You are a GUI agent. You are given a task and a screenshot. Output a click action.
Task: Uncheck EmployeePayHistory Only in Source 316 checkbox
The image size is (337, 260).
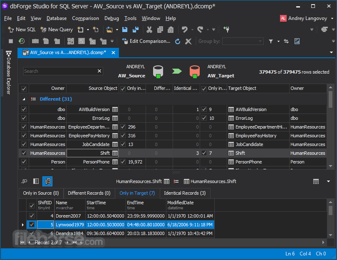(x=123, y=136)
